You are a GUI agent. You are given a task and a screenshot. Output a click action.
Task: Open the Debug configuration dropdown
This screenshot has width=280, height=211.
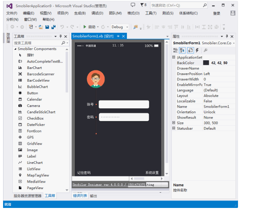(x=127, y=27)
